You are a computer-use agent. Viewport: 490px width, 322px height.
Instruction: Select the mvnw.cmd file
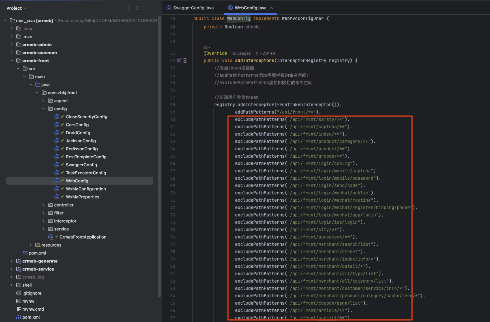coord(33,309)
